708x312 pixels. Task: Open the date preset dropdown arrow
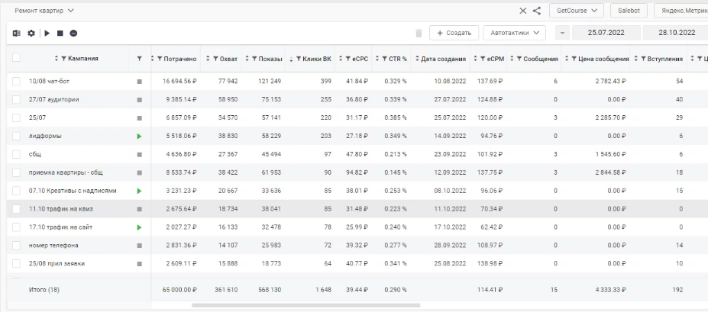562,33
